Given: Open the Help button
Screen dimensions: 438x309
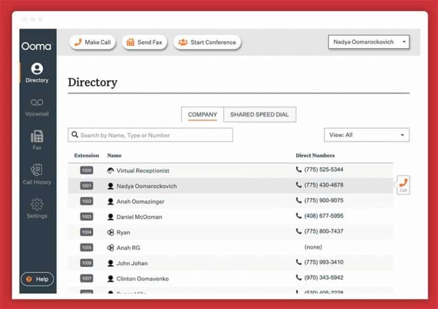Looking at the screenshot, I should pos(37,279).
